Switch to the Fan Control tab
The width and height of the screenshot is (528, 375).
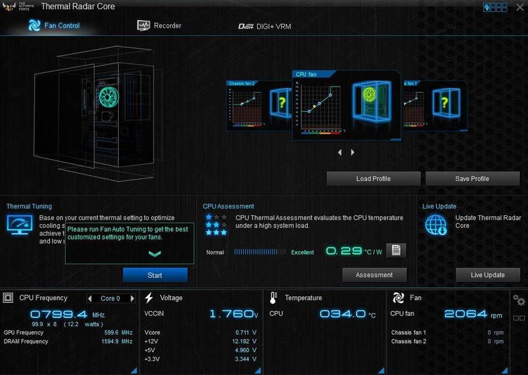[54, 26]
